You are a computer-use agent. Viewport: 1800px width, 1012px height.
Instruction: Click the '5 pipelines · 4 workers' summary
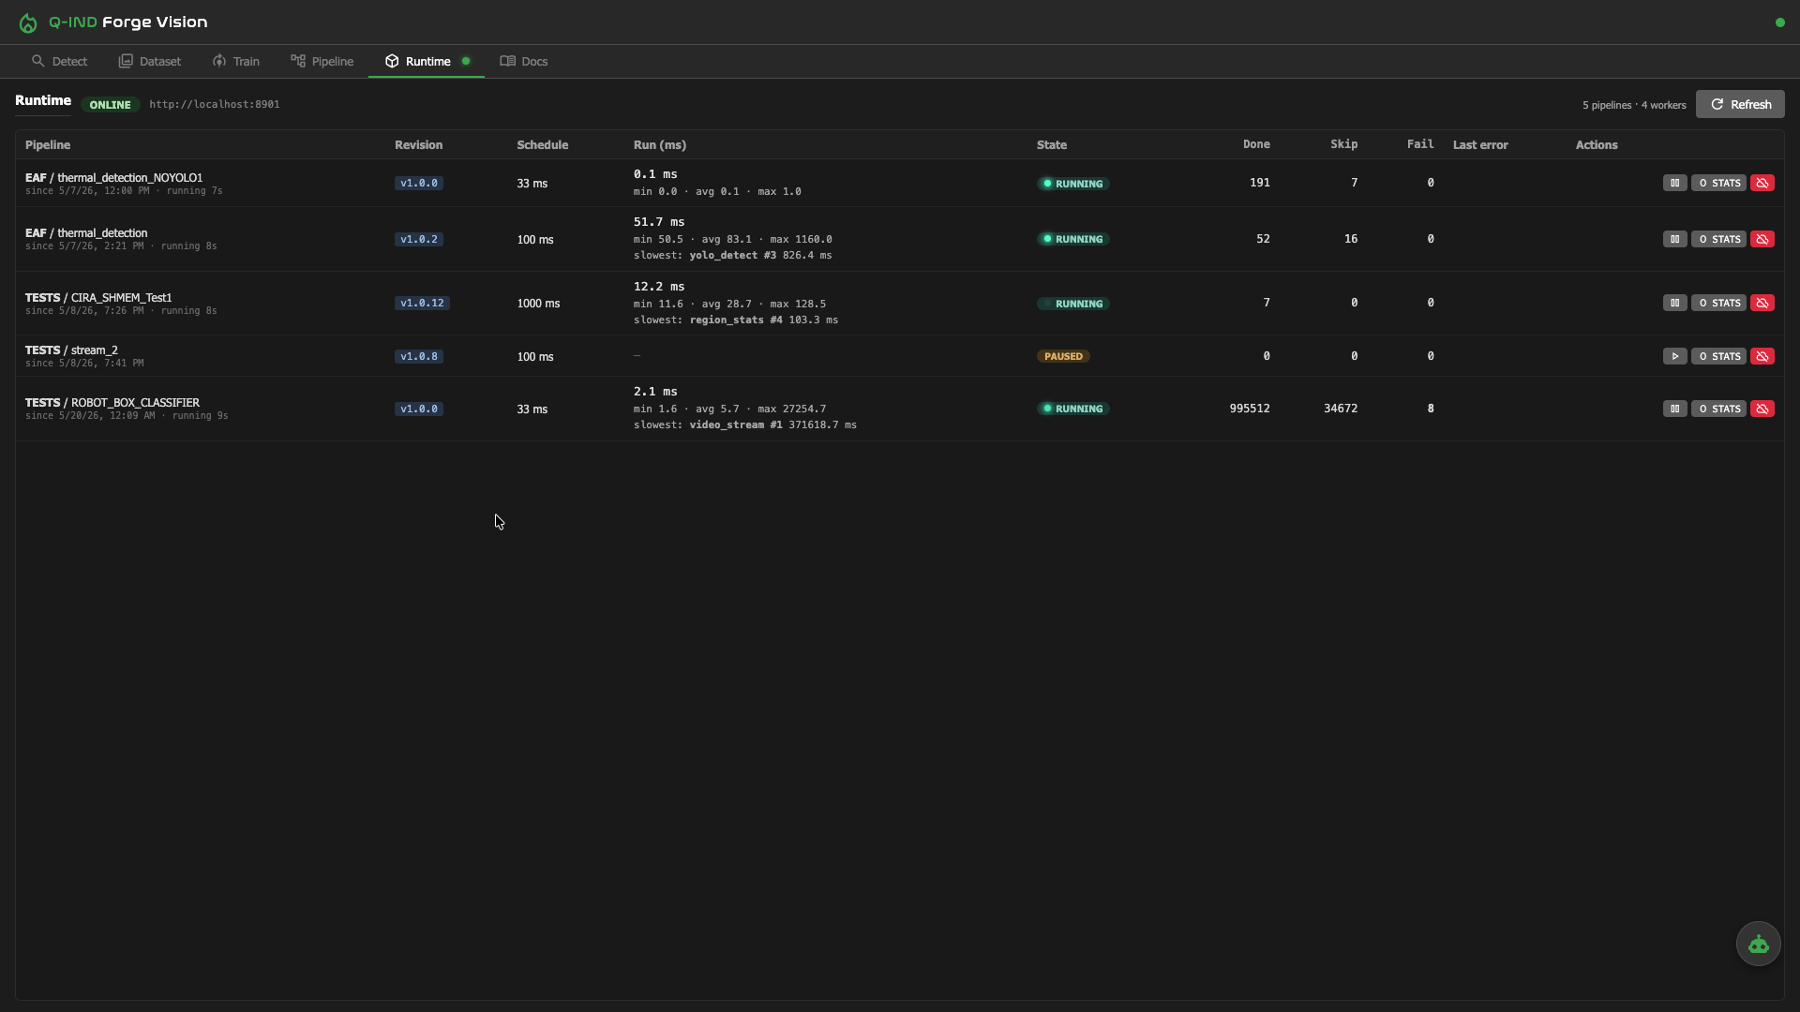click(1634, 105)
